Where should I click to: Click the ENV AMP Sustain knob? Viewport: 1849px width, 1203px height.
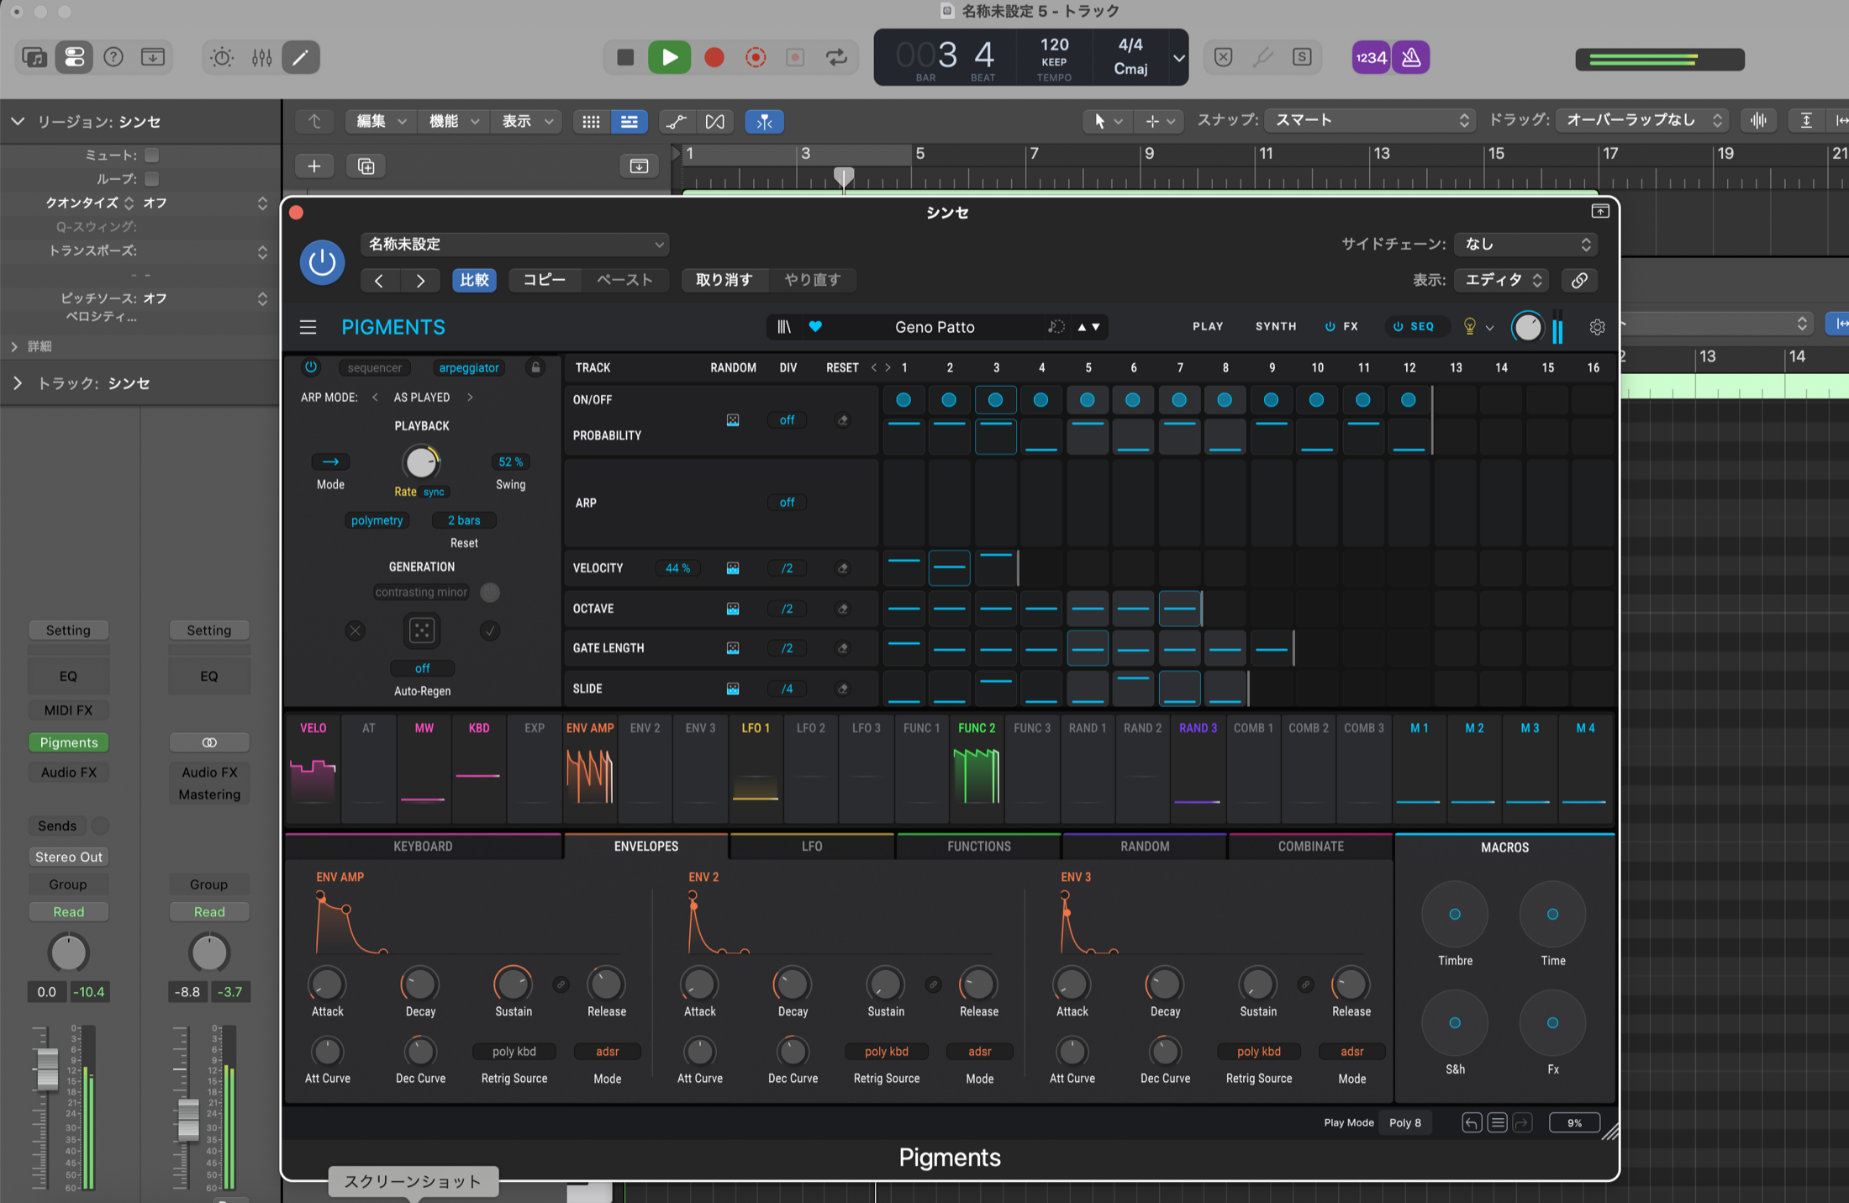point(513,984)
